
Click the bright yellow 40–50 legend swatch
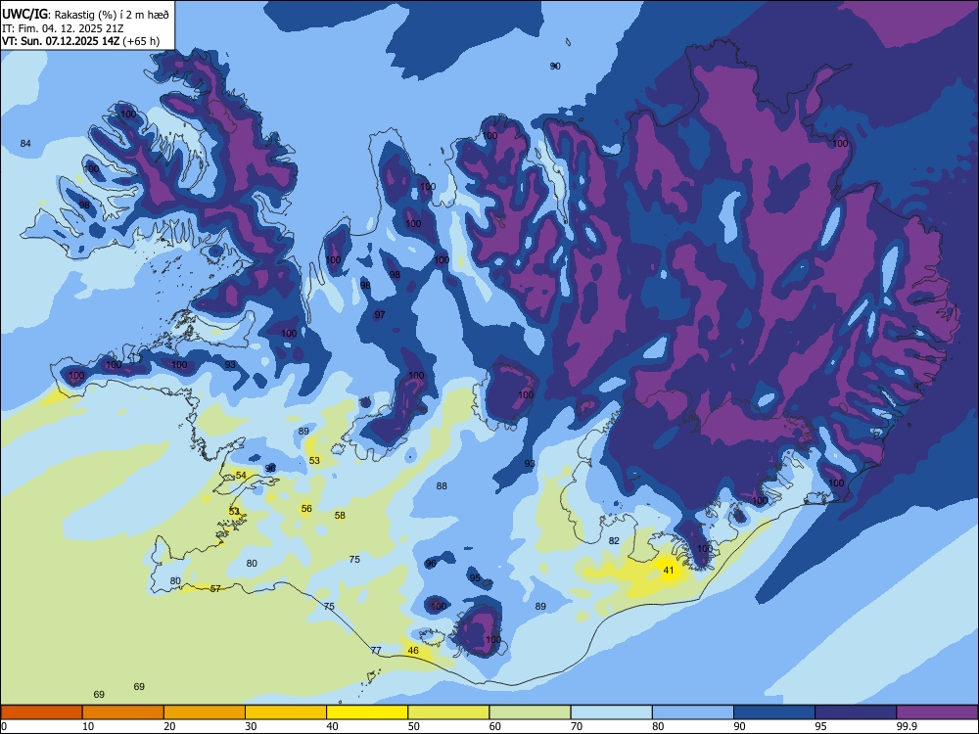pyautogui.click(x=367, y=712)
